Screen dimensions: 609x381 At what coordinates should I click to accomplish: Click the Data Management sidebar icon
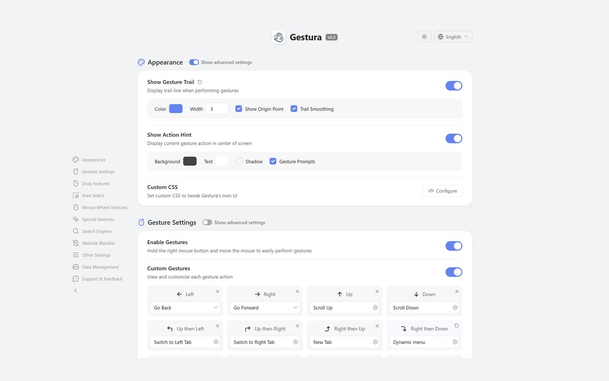coord(76,267)
